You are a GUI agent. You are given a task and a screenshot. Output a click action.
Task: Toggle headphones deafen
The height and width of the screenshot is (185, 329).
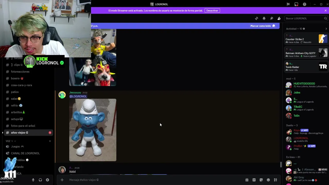click(40, 180)
